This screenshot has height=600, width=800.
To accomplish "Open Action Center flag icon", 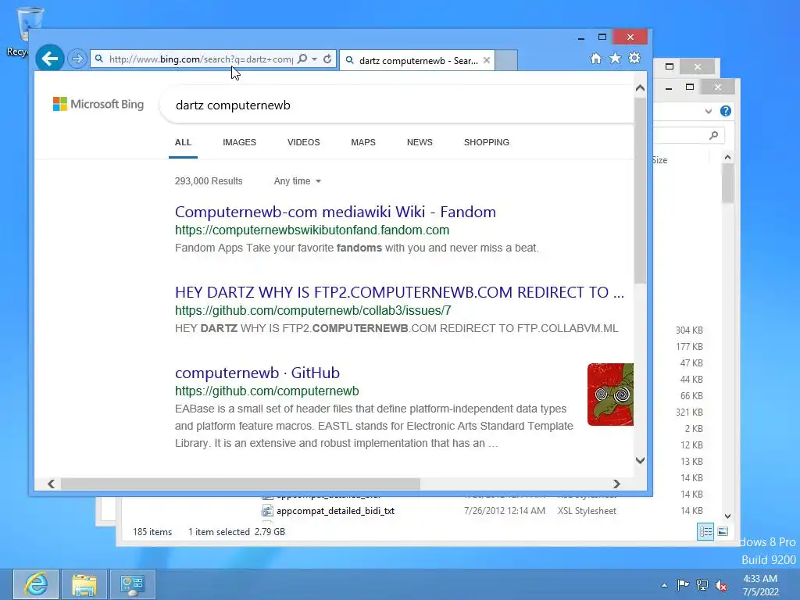I will (683, 584).
